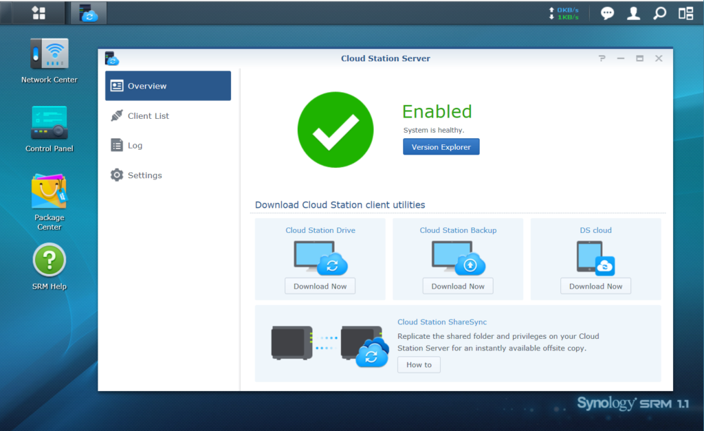This screenshot has width=704, height=431.
Task: Open the Settings tab
Action: [x=168, y=175]
